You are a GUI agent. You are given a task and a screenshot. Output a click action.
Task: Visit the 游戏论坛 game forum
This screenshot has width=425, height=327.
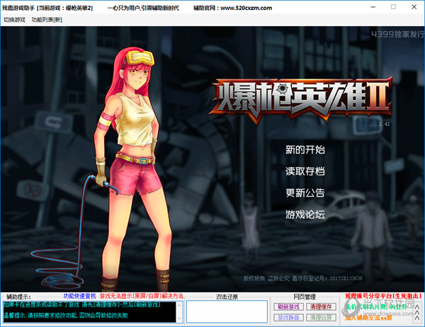(305, 214)
